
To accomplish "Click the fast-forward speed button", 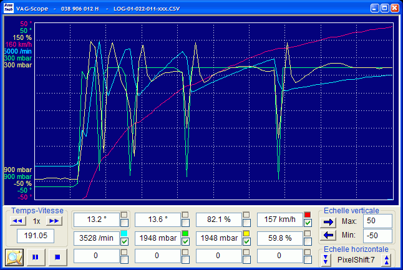I will click(x=55, y=221).
